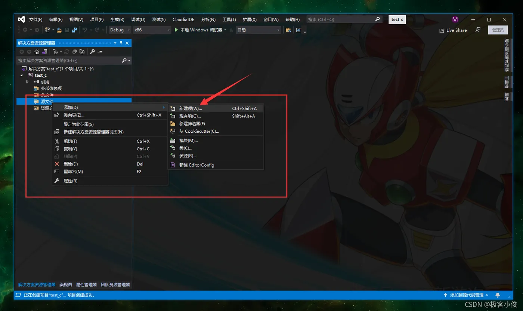Select 剪切(T) in the context menu

(110, 141)
